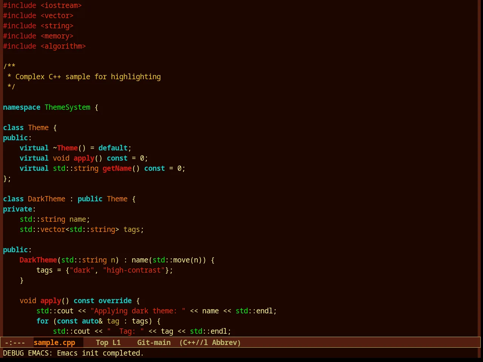Click the C++//l major mode indicator
Image resolution: width=483 pixels, height=362 pixels.
(x=195, y=342)
